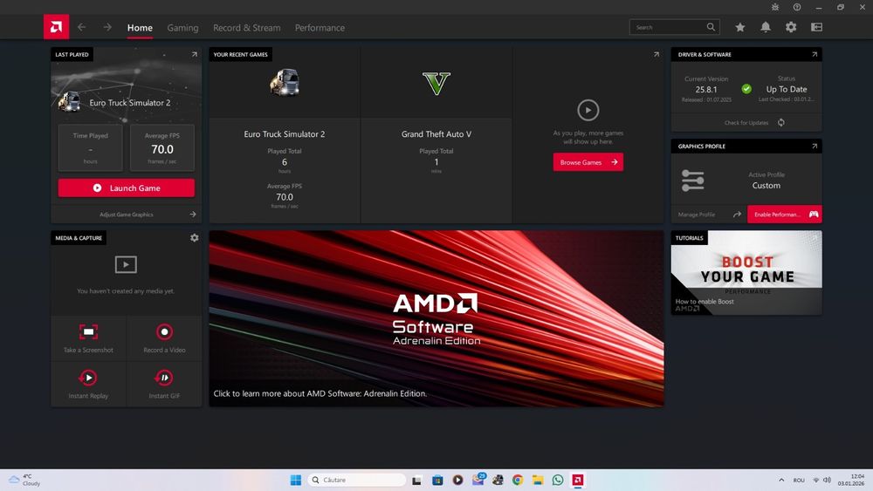Open the Home tab

pyautogui.click(x=140, y=28)
